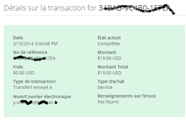Image resolution: width=186 pixels, height=122 pixels.
Task: Click the Type d'achat label
Action: [x=111, y=81]
